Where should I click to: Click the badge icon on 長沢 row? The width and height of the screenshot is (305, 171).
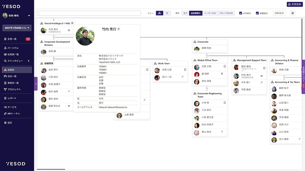[69, 91]
